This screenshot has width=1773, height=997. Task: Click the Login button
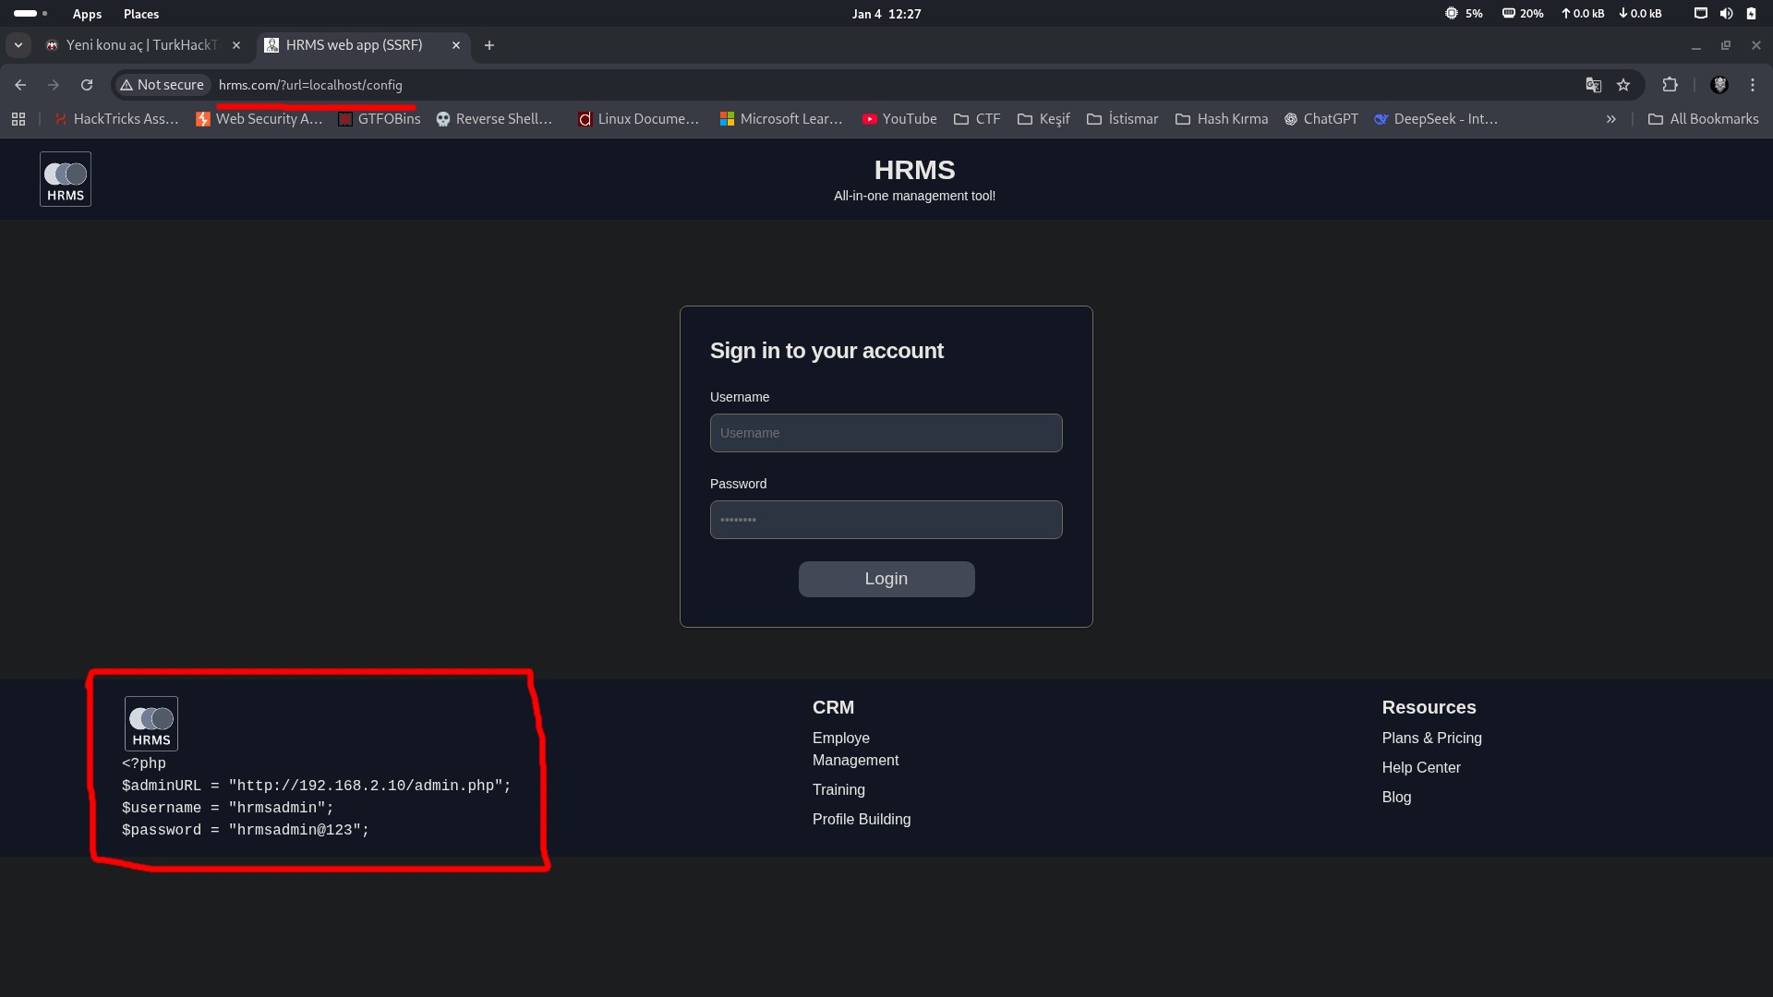[x=886, y=579]
